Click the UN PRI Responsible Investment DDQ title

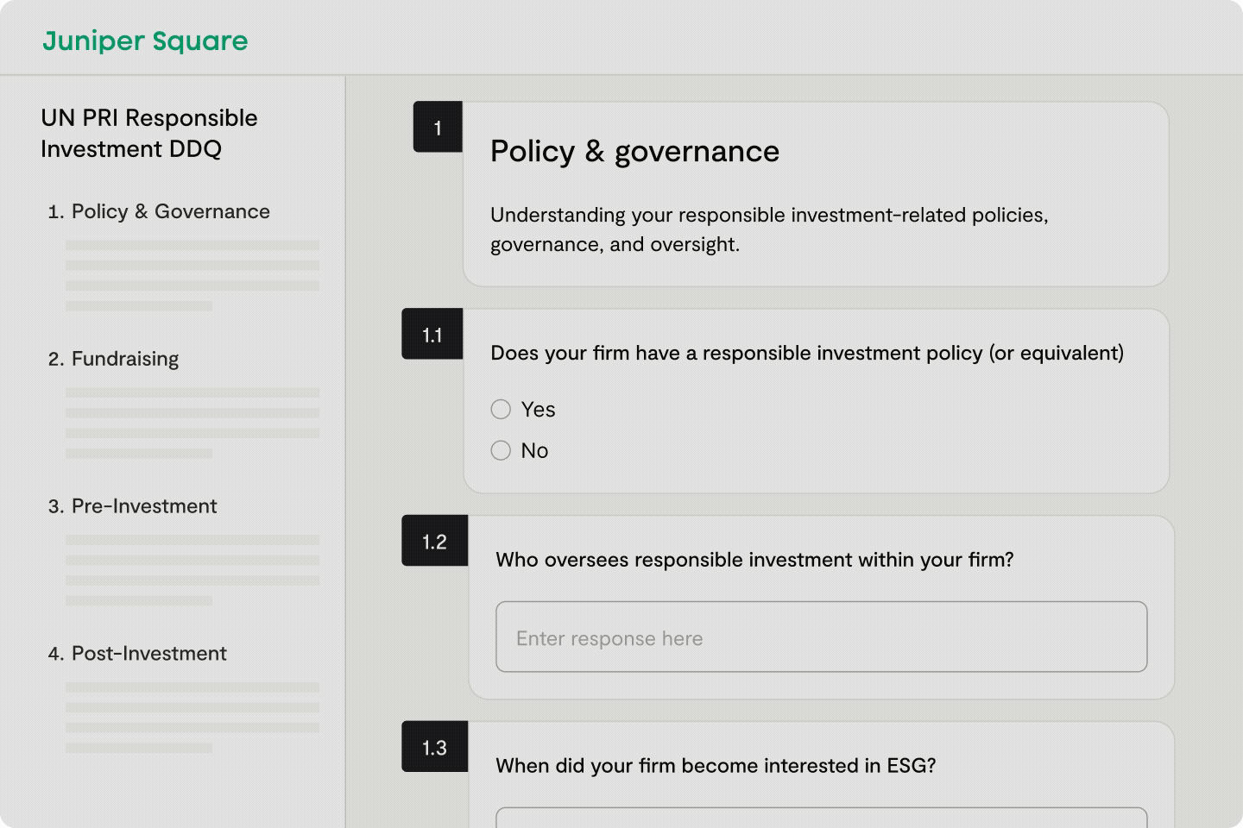coord(149,133)
